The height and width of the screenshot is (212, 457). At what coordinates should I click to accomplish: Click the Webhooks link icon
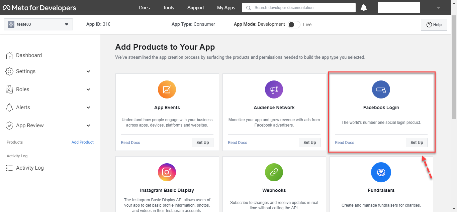point(274,172)
